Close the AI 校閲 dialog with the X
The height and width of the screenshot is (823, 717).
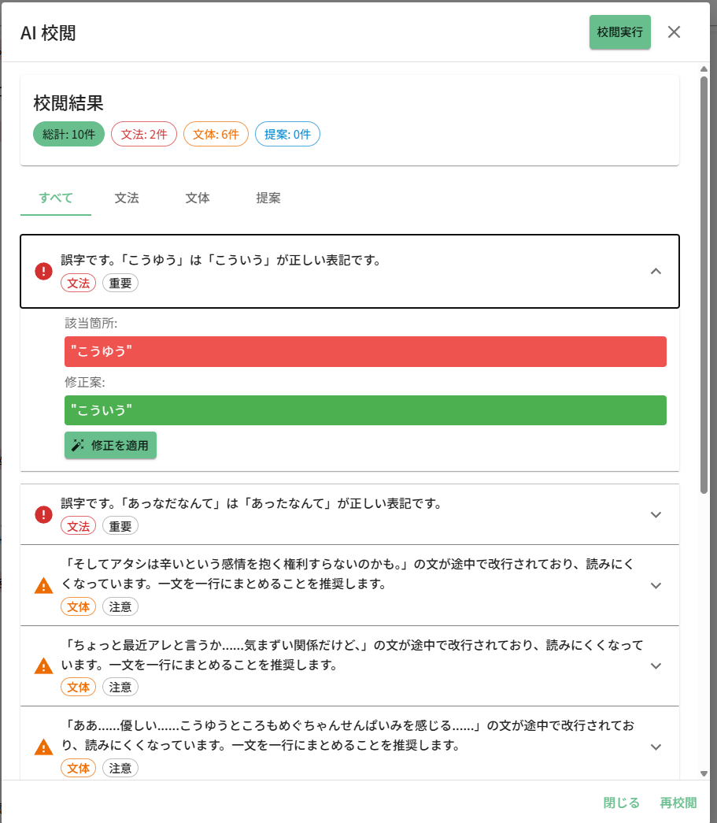(674, 32)
